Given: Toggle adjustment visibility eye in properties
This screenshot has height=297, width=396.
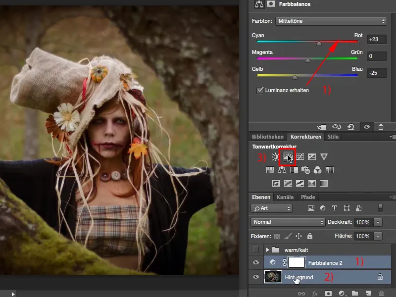Looking at the screenshot, I should 367,127.
